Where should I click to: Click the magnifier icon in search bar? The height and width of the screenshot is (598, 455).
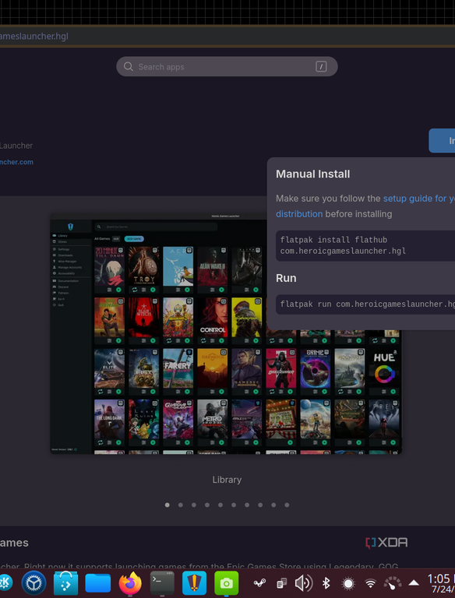point(129,67)
